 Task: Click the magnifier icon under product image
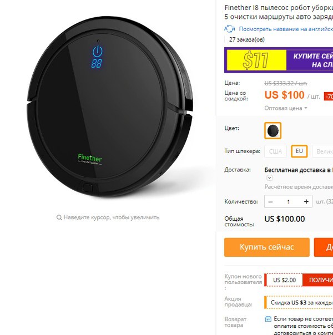(59, 217)
